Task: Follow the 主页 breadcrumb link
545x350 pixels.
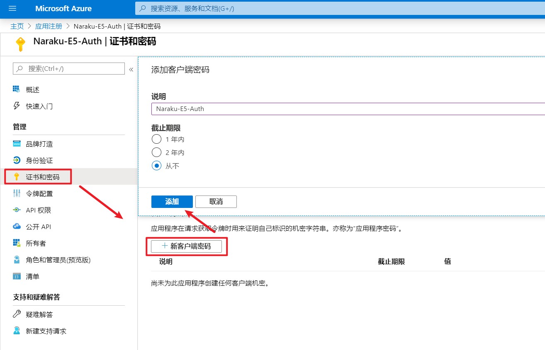Action: coord(17,26)
